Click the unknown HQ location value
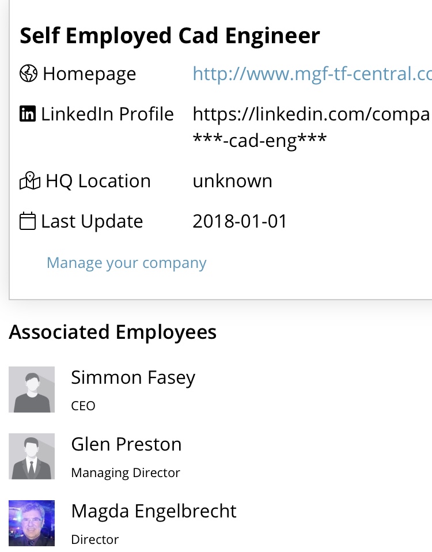The image size is (432, 552). [x=233, y=181]
